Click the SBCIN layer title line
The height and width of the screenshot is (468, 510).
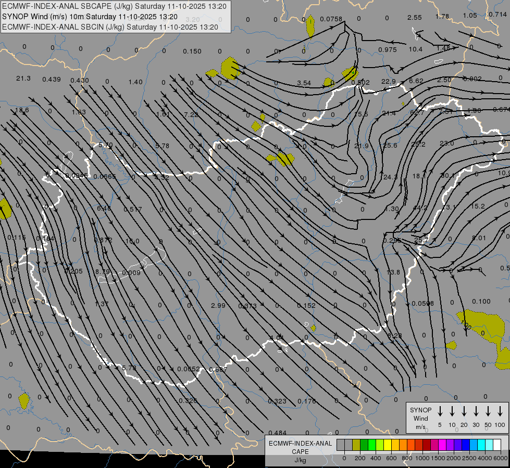pos(110,27)
